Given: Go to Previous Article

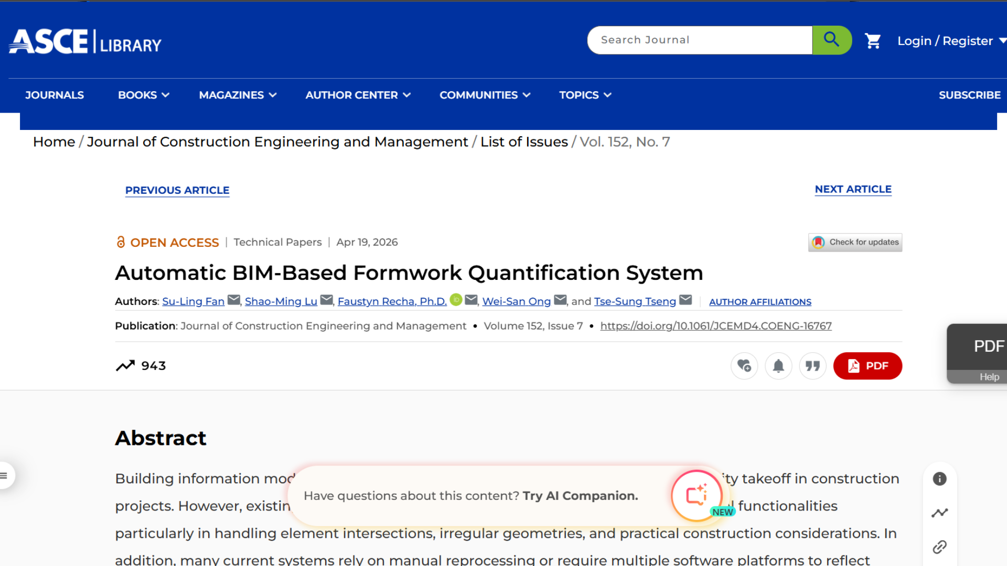Looking at the screenshot, I should (x=177, y=190).
